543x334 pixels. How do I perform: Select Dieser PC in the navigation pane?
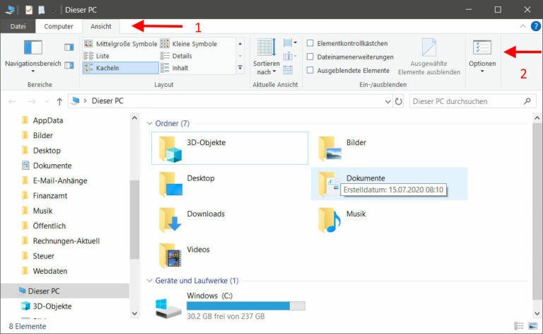pos(65,291)
